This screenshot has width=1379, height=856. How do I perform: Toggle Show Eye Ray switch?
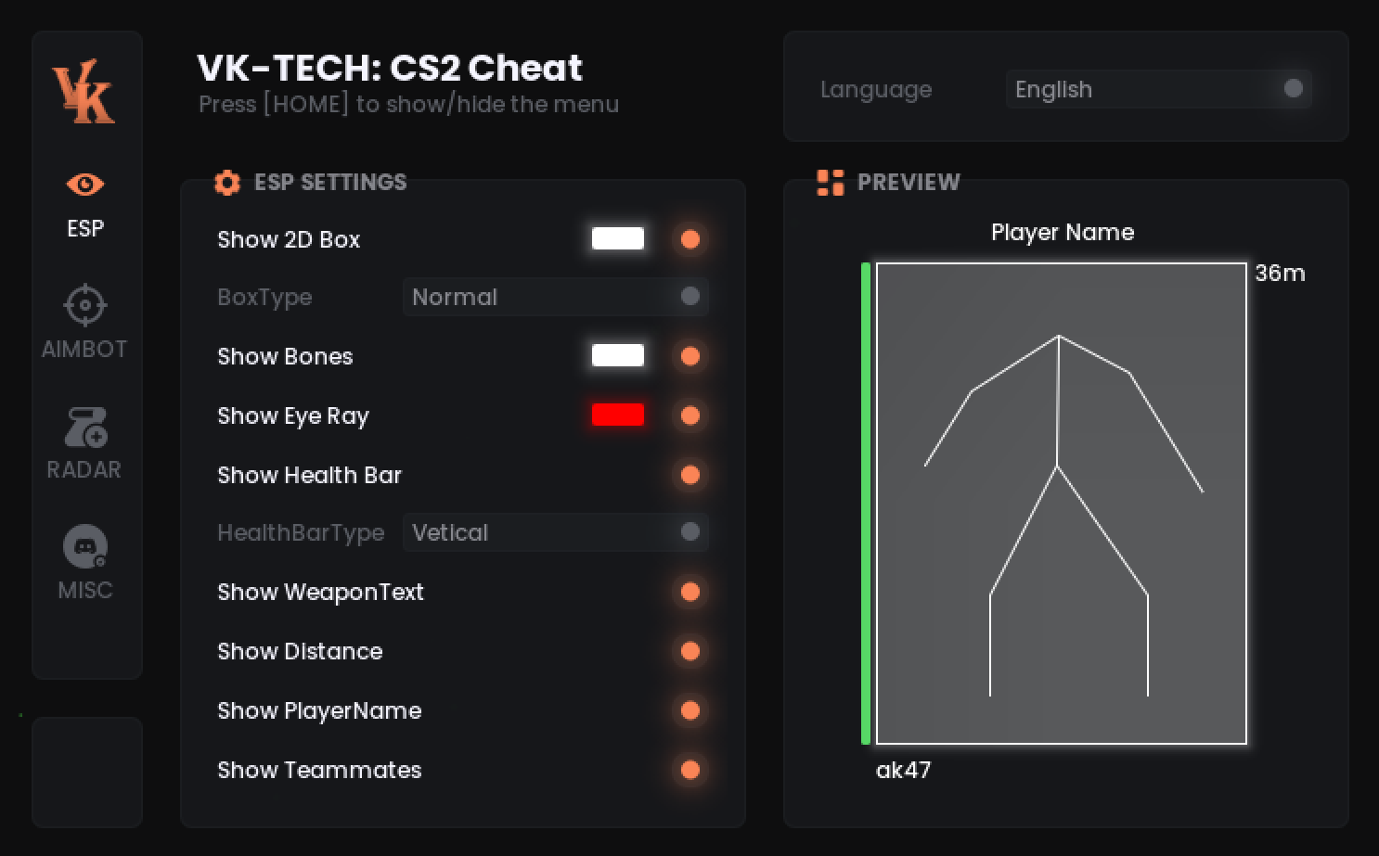pos(689,415)
